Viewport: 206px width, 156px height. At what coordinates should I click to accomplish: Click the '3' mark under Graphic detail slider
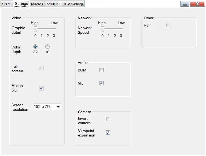pyautogui.click(x=54, y=36)
